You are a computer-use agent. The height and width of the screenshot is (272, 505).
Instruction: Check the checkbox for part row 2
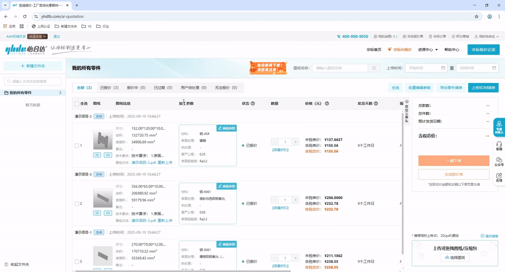(77, 204)
